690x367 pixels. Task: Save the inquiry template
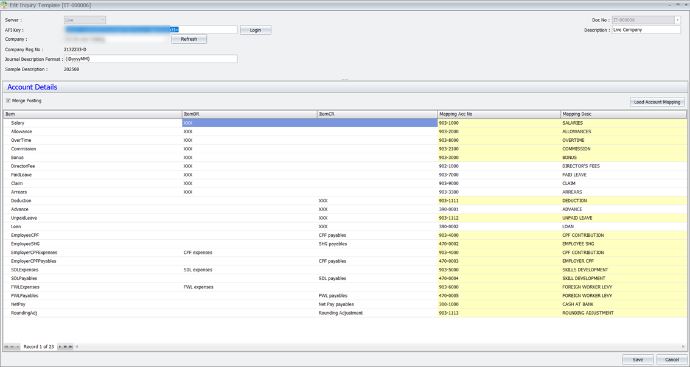click(x=638, y=360)
